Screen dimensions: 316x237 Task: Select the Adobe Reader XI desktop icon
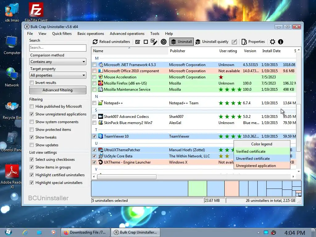pyautogui.click(x=12, y=176)
